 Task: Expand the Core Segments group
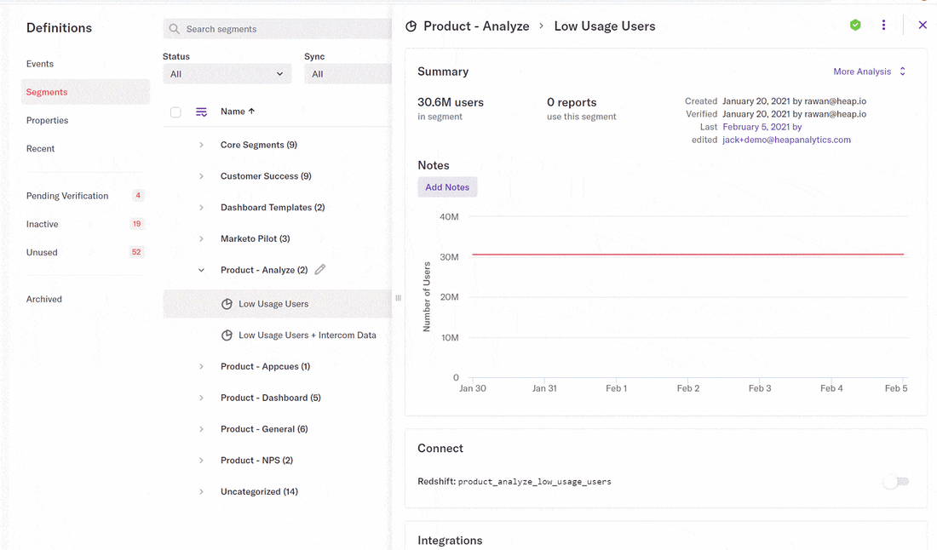pyautogui.click(x=202, y=145)
